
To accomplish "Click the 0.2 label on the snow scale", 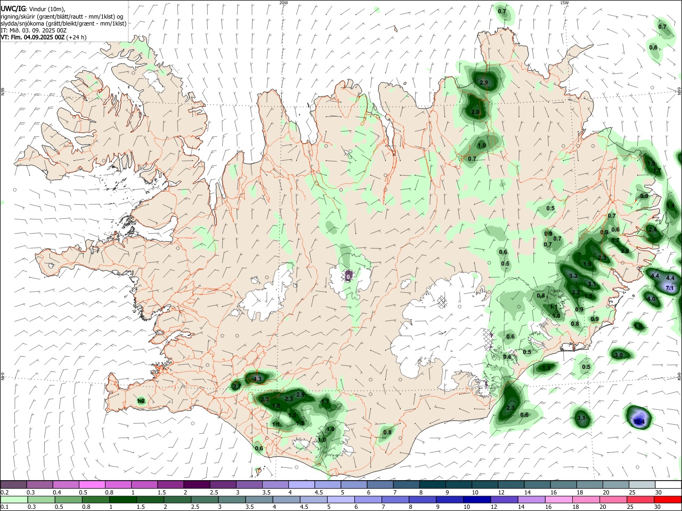I will [5, 492].
